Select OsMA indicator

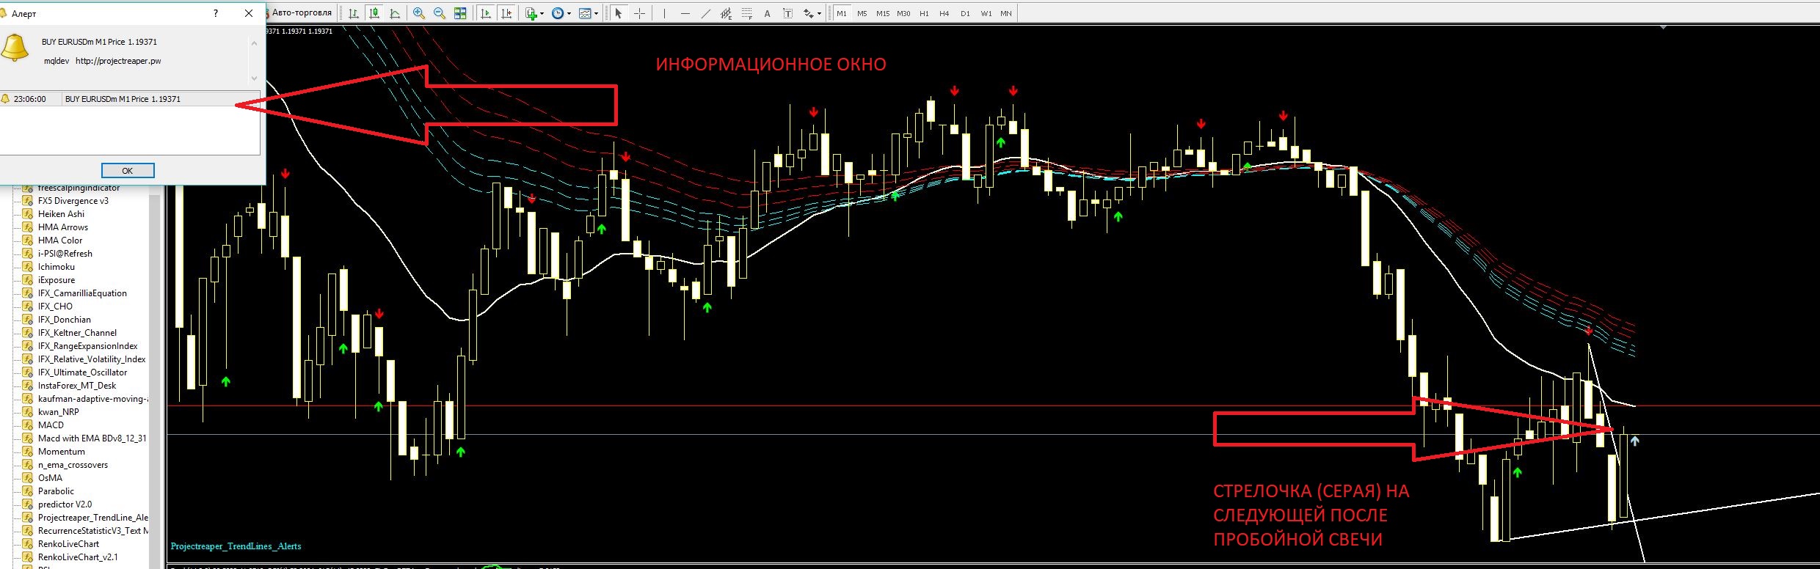click(50, 478)
